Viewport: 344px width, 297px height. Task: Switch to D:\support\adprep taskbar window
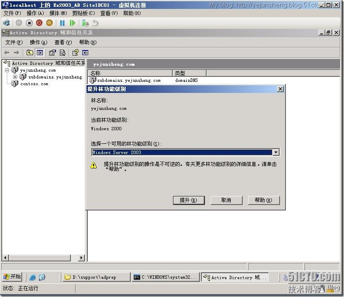tap(96, 277)
